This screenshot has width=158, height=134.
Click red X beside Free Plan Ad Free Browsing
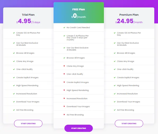[64, 115]
